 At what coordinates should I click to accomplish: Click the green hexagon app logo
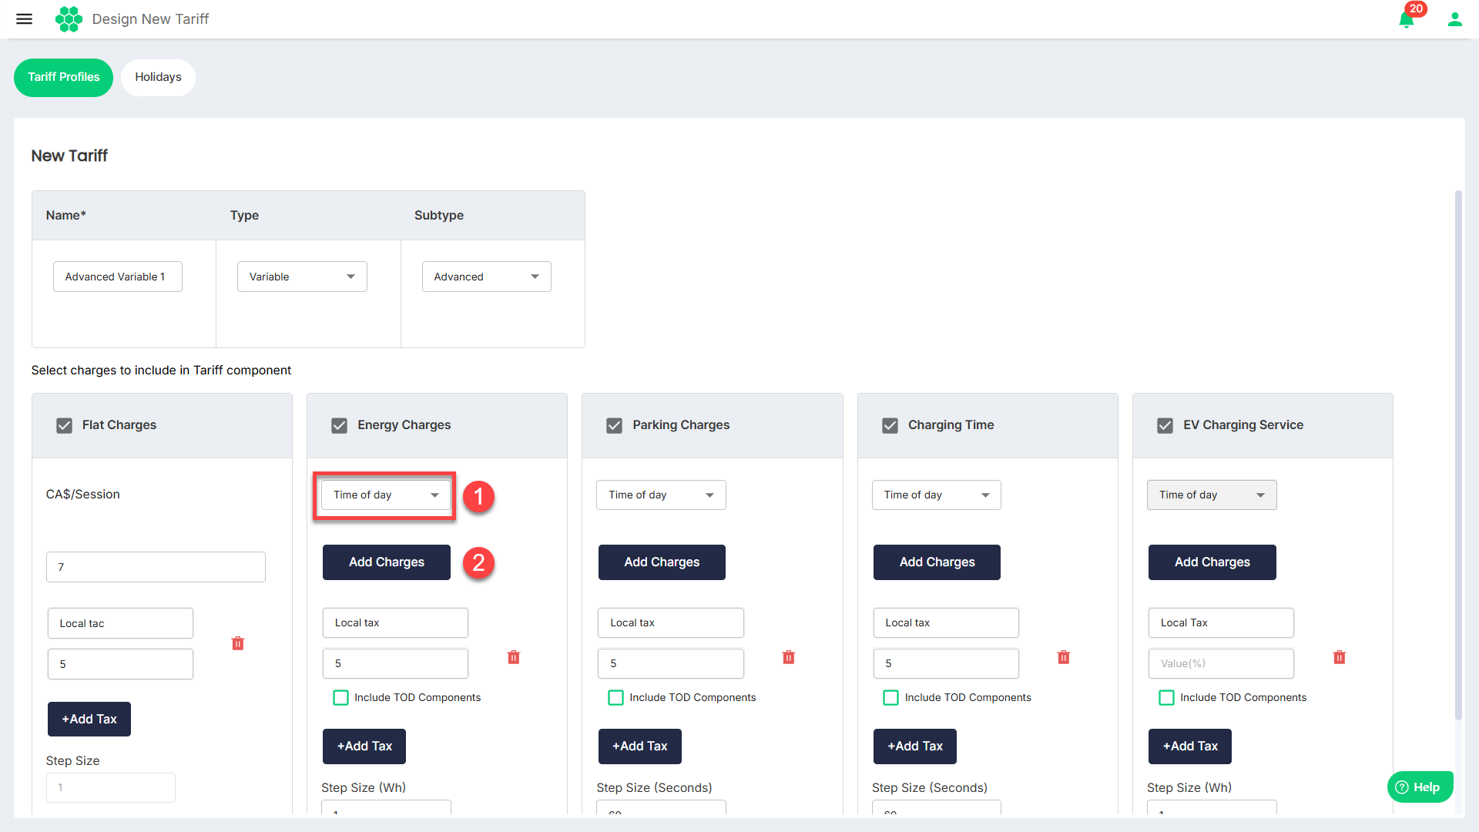[x=69, y=18]
